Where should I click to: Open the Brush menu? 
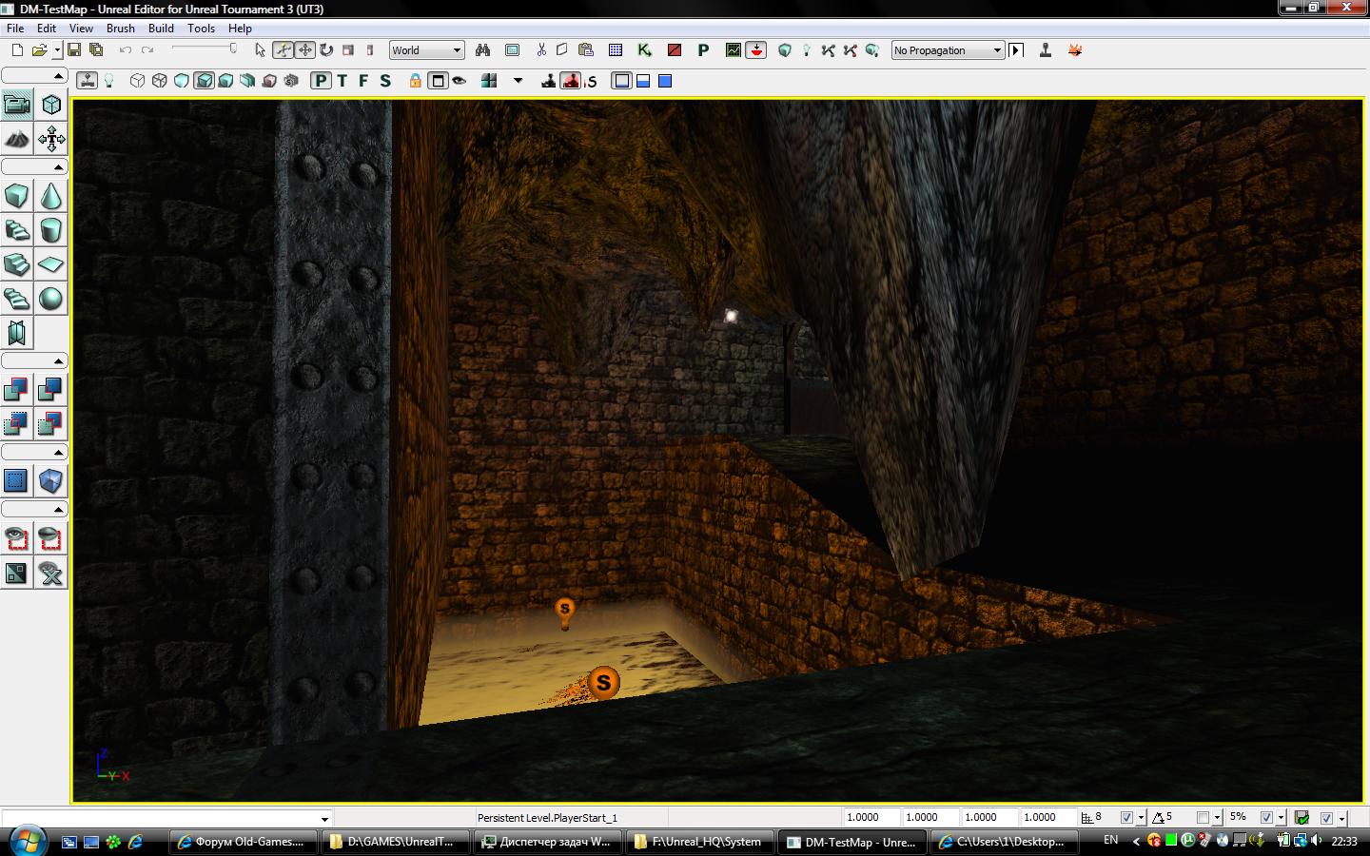click(x=120, y=29)
